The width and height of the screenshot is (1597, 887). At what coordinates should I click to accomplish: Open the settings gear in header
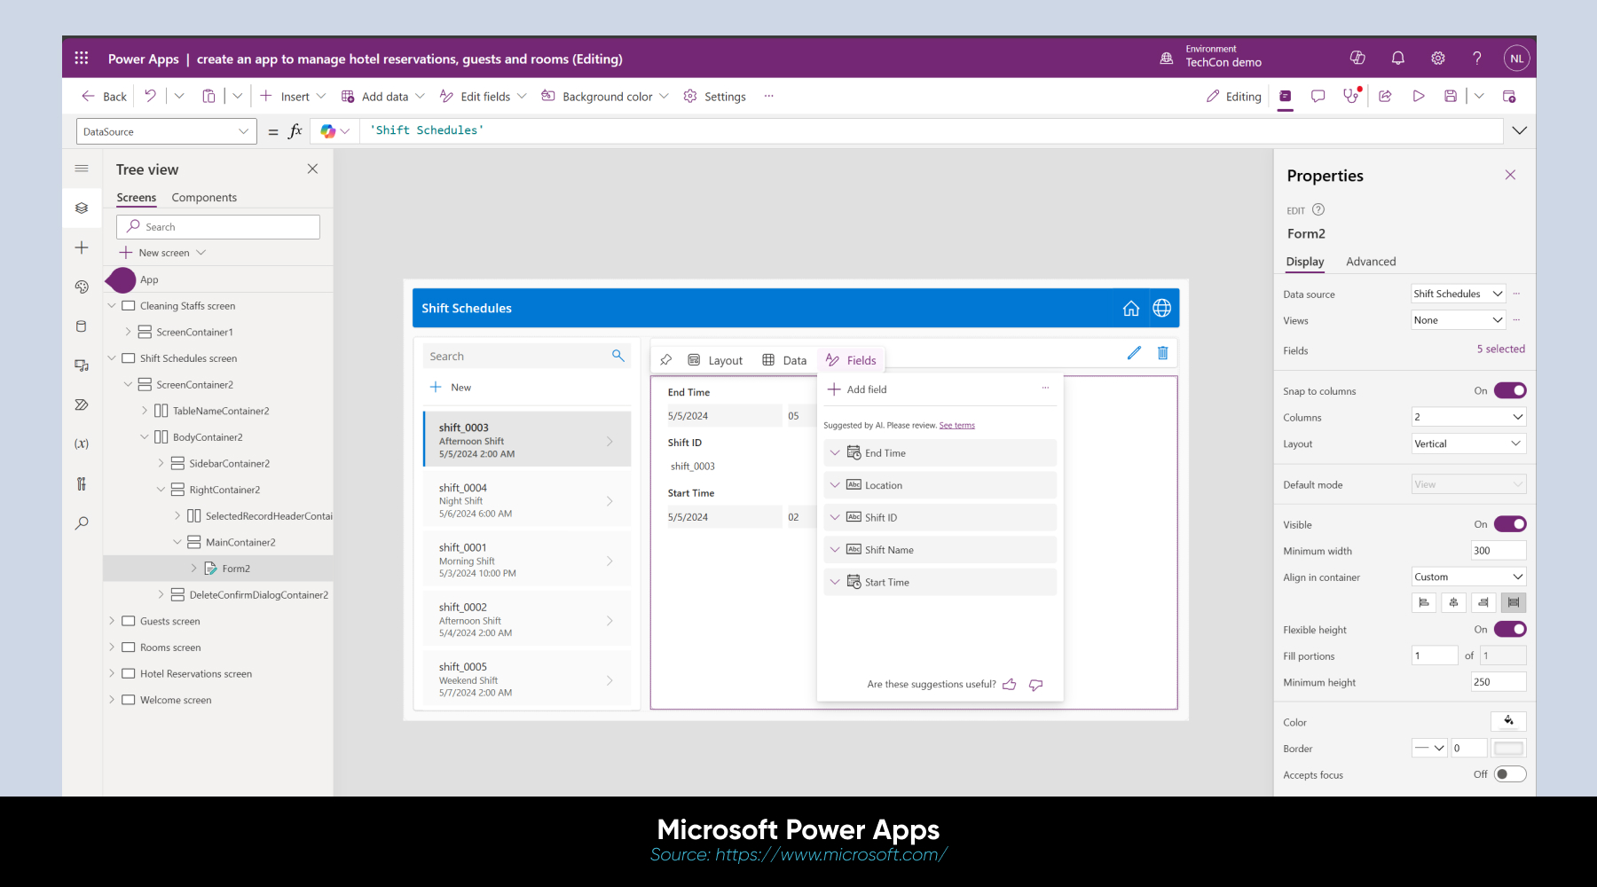(x=1437, y=58)
